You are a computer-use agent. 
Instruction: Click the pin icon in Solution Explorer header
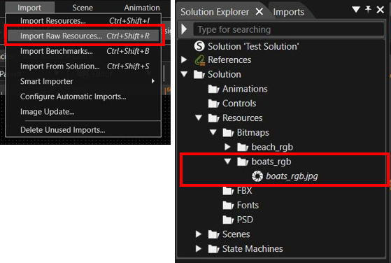click(x=368, y=10)
